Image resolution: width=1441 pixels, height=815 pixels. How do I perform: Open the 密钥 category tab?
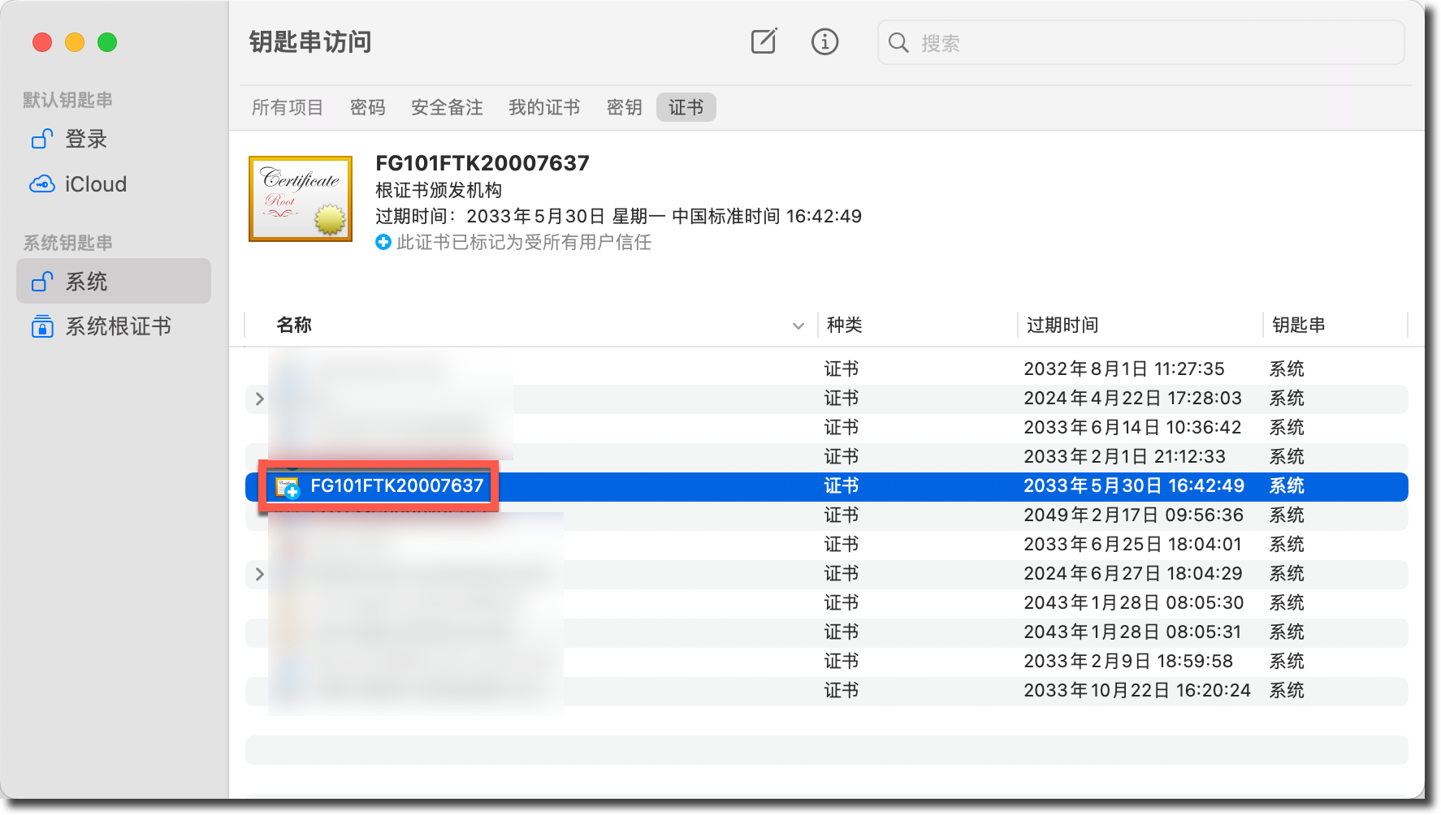(624, 107)
